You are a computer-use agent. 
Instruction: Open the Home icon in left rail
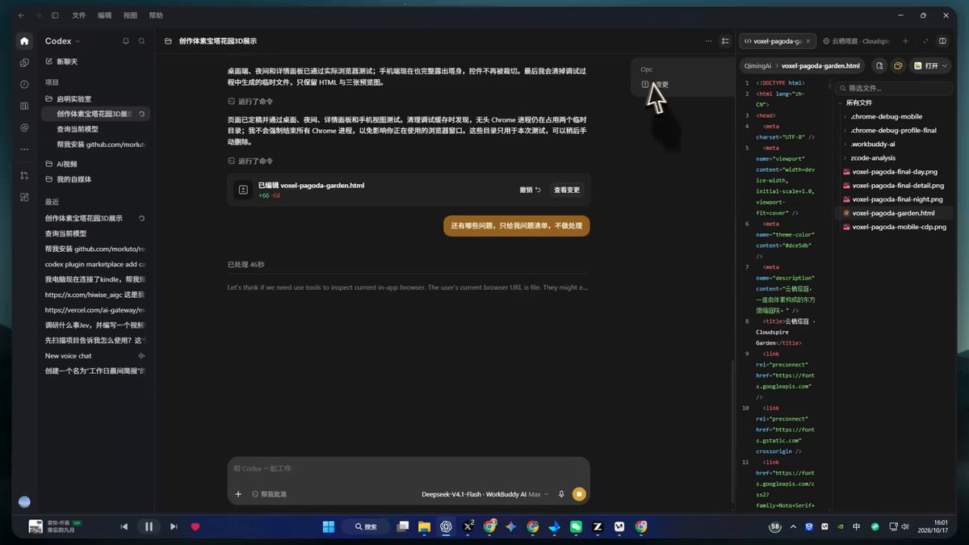click(x=24, y=41)
